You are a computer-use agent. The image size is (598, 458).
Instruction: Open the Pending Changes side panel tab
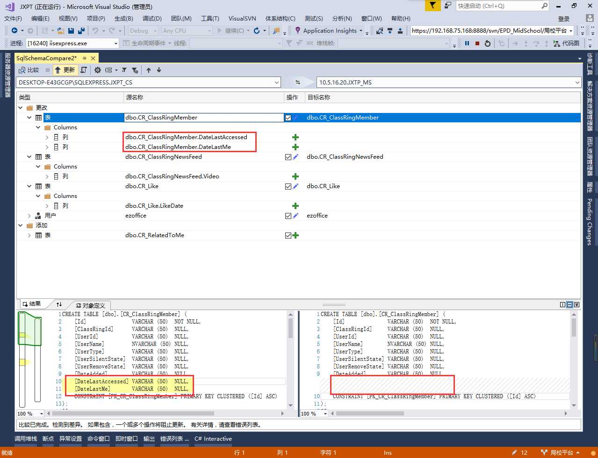point(590,222)
